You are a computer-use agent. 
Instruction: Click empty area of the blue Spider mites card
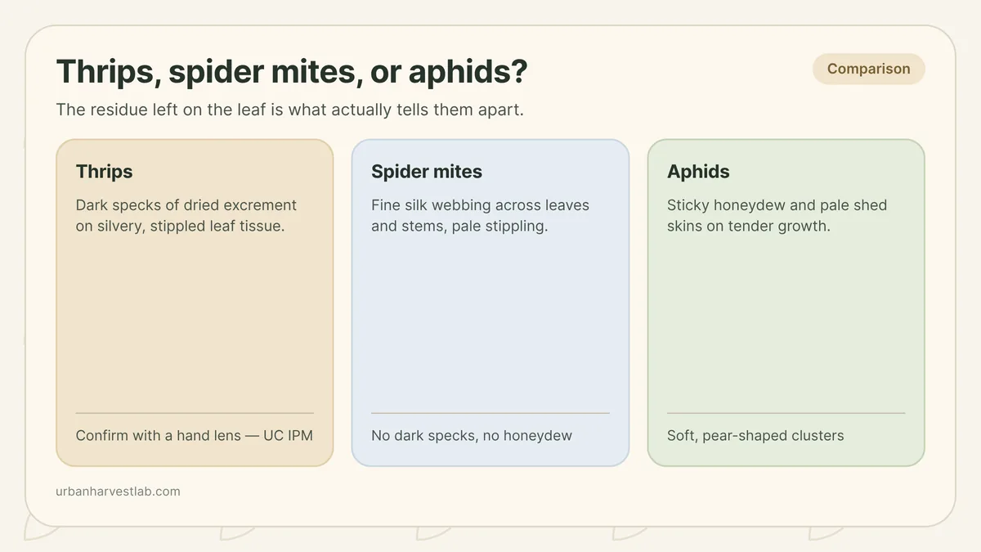point(490,323)
